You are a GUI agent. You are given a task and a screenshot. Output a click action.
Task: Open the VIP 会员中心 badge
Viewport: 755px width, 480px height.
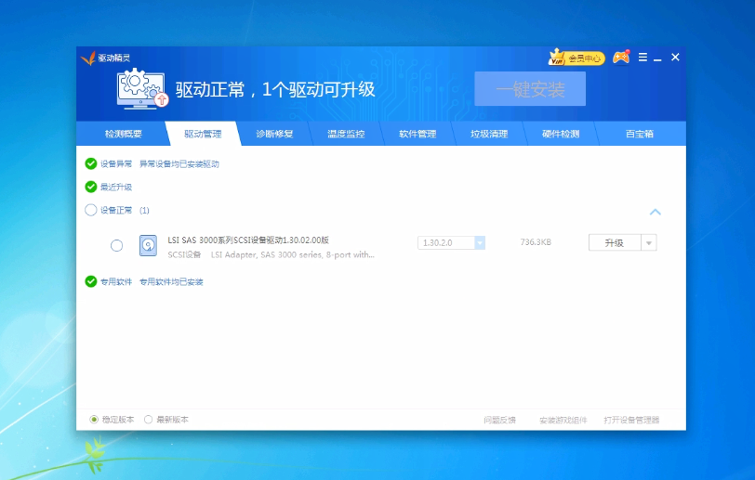(576, 58)
